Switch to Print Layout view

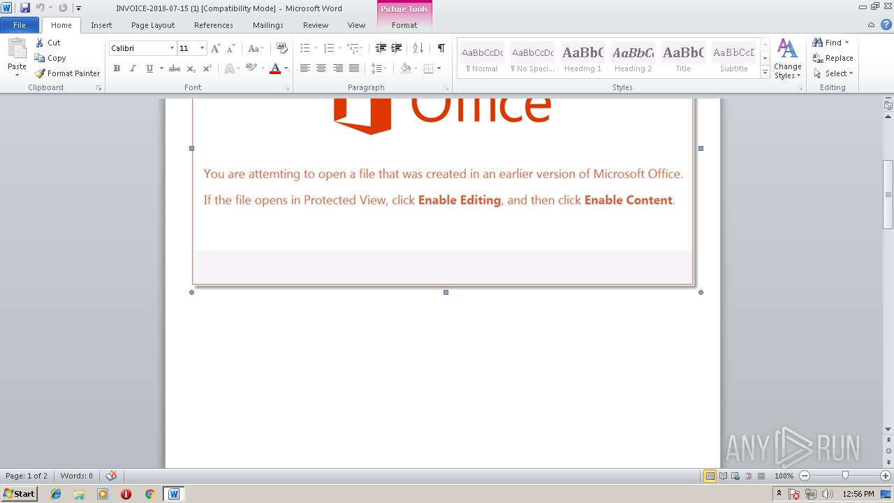[710, 476]
